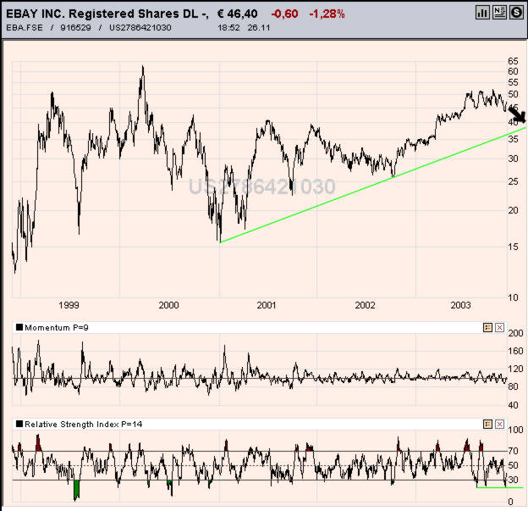The height and width of the screenshot is (511, 528).
Task: Click the 60 price axis value
Action: [513, 71]
